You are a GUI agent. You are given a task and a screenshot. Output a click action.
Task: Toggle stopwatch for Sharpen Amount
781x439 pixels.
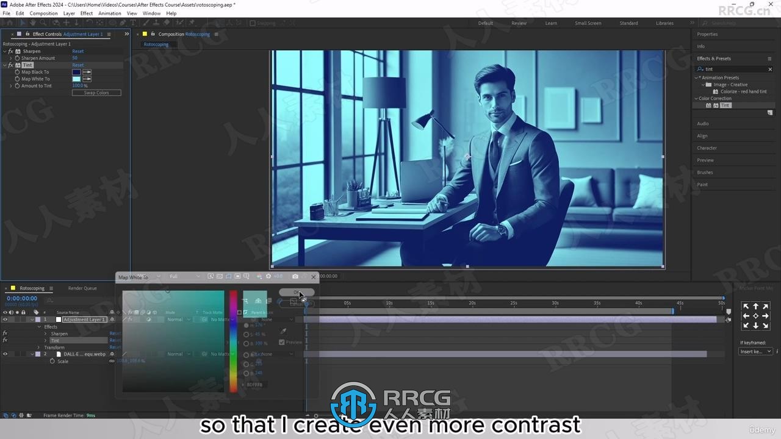click(17, 58)
